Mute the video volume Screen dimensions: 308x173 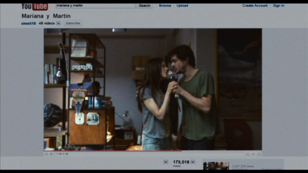pos(51,154)
